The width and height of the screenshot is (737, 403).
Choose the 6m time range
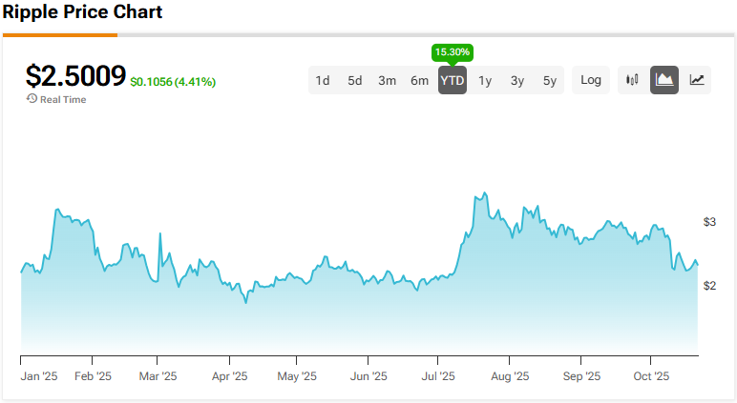tap(419, 81)
